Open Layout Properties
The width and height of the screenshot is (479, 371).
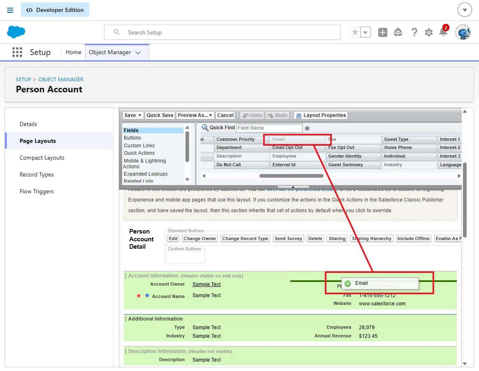coord(321,115)
